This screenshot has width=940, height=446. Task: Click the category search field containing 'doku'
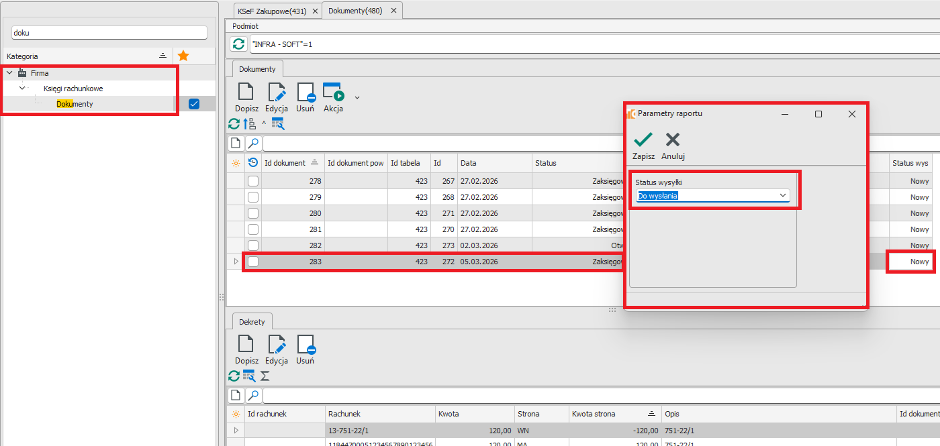[x=109, y=32]
